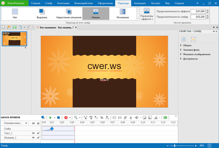
Task: Play the timeline preview
Action: click(50, 117)
